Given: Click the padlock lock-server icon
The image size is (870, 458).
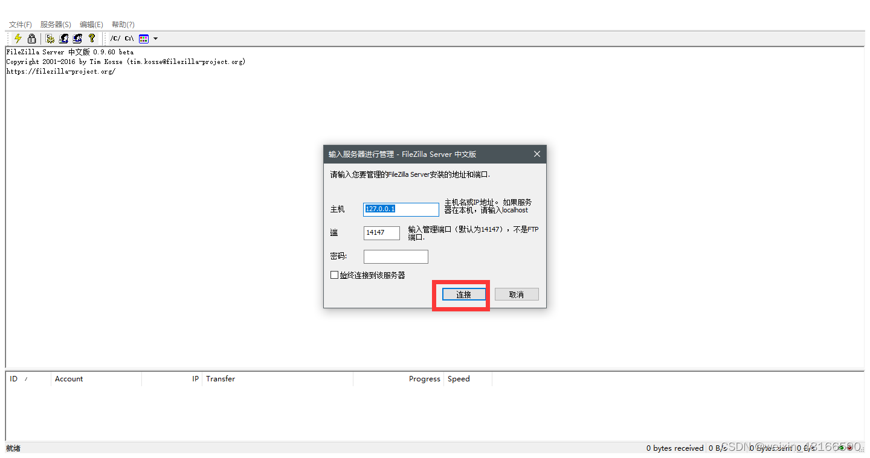Looking at the screenshot, I should click(31, 39).
